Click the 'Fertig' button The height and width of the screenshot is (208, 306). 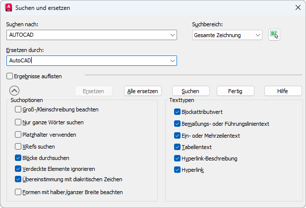tap(236, 91)
